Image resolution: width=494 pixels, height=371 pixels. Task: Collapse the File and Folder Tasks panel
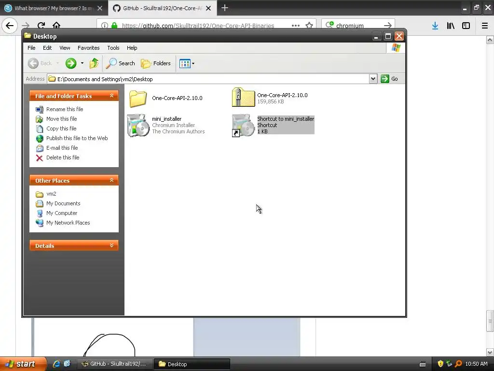point(111,96)
